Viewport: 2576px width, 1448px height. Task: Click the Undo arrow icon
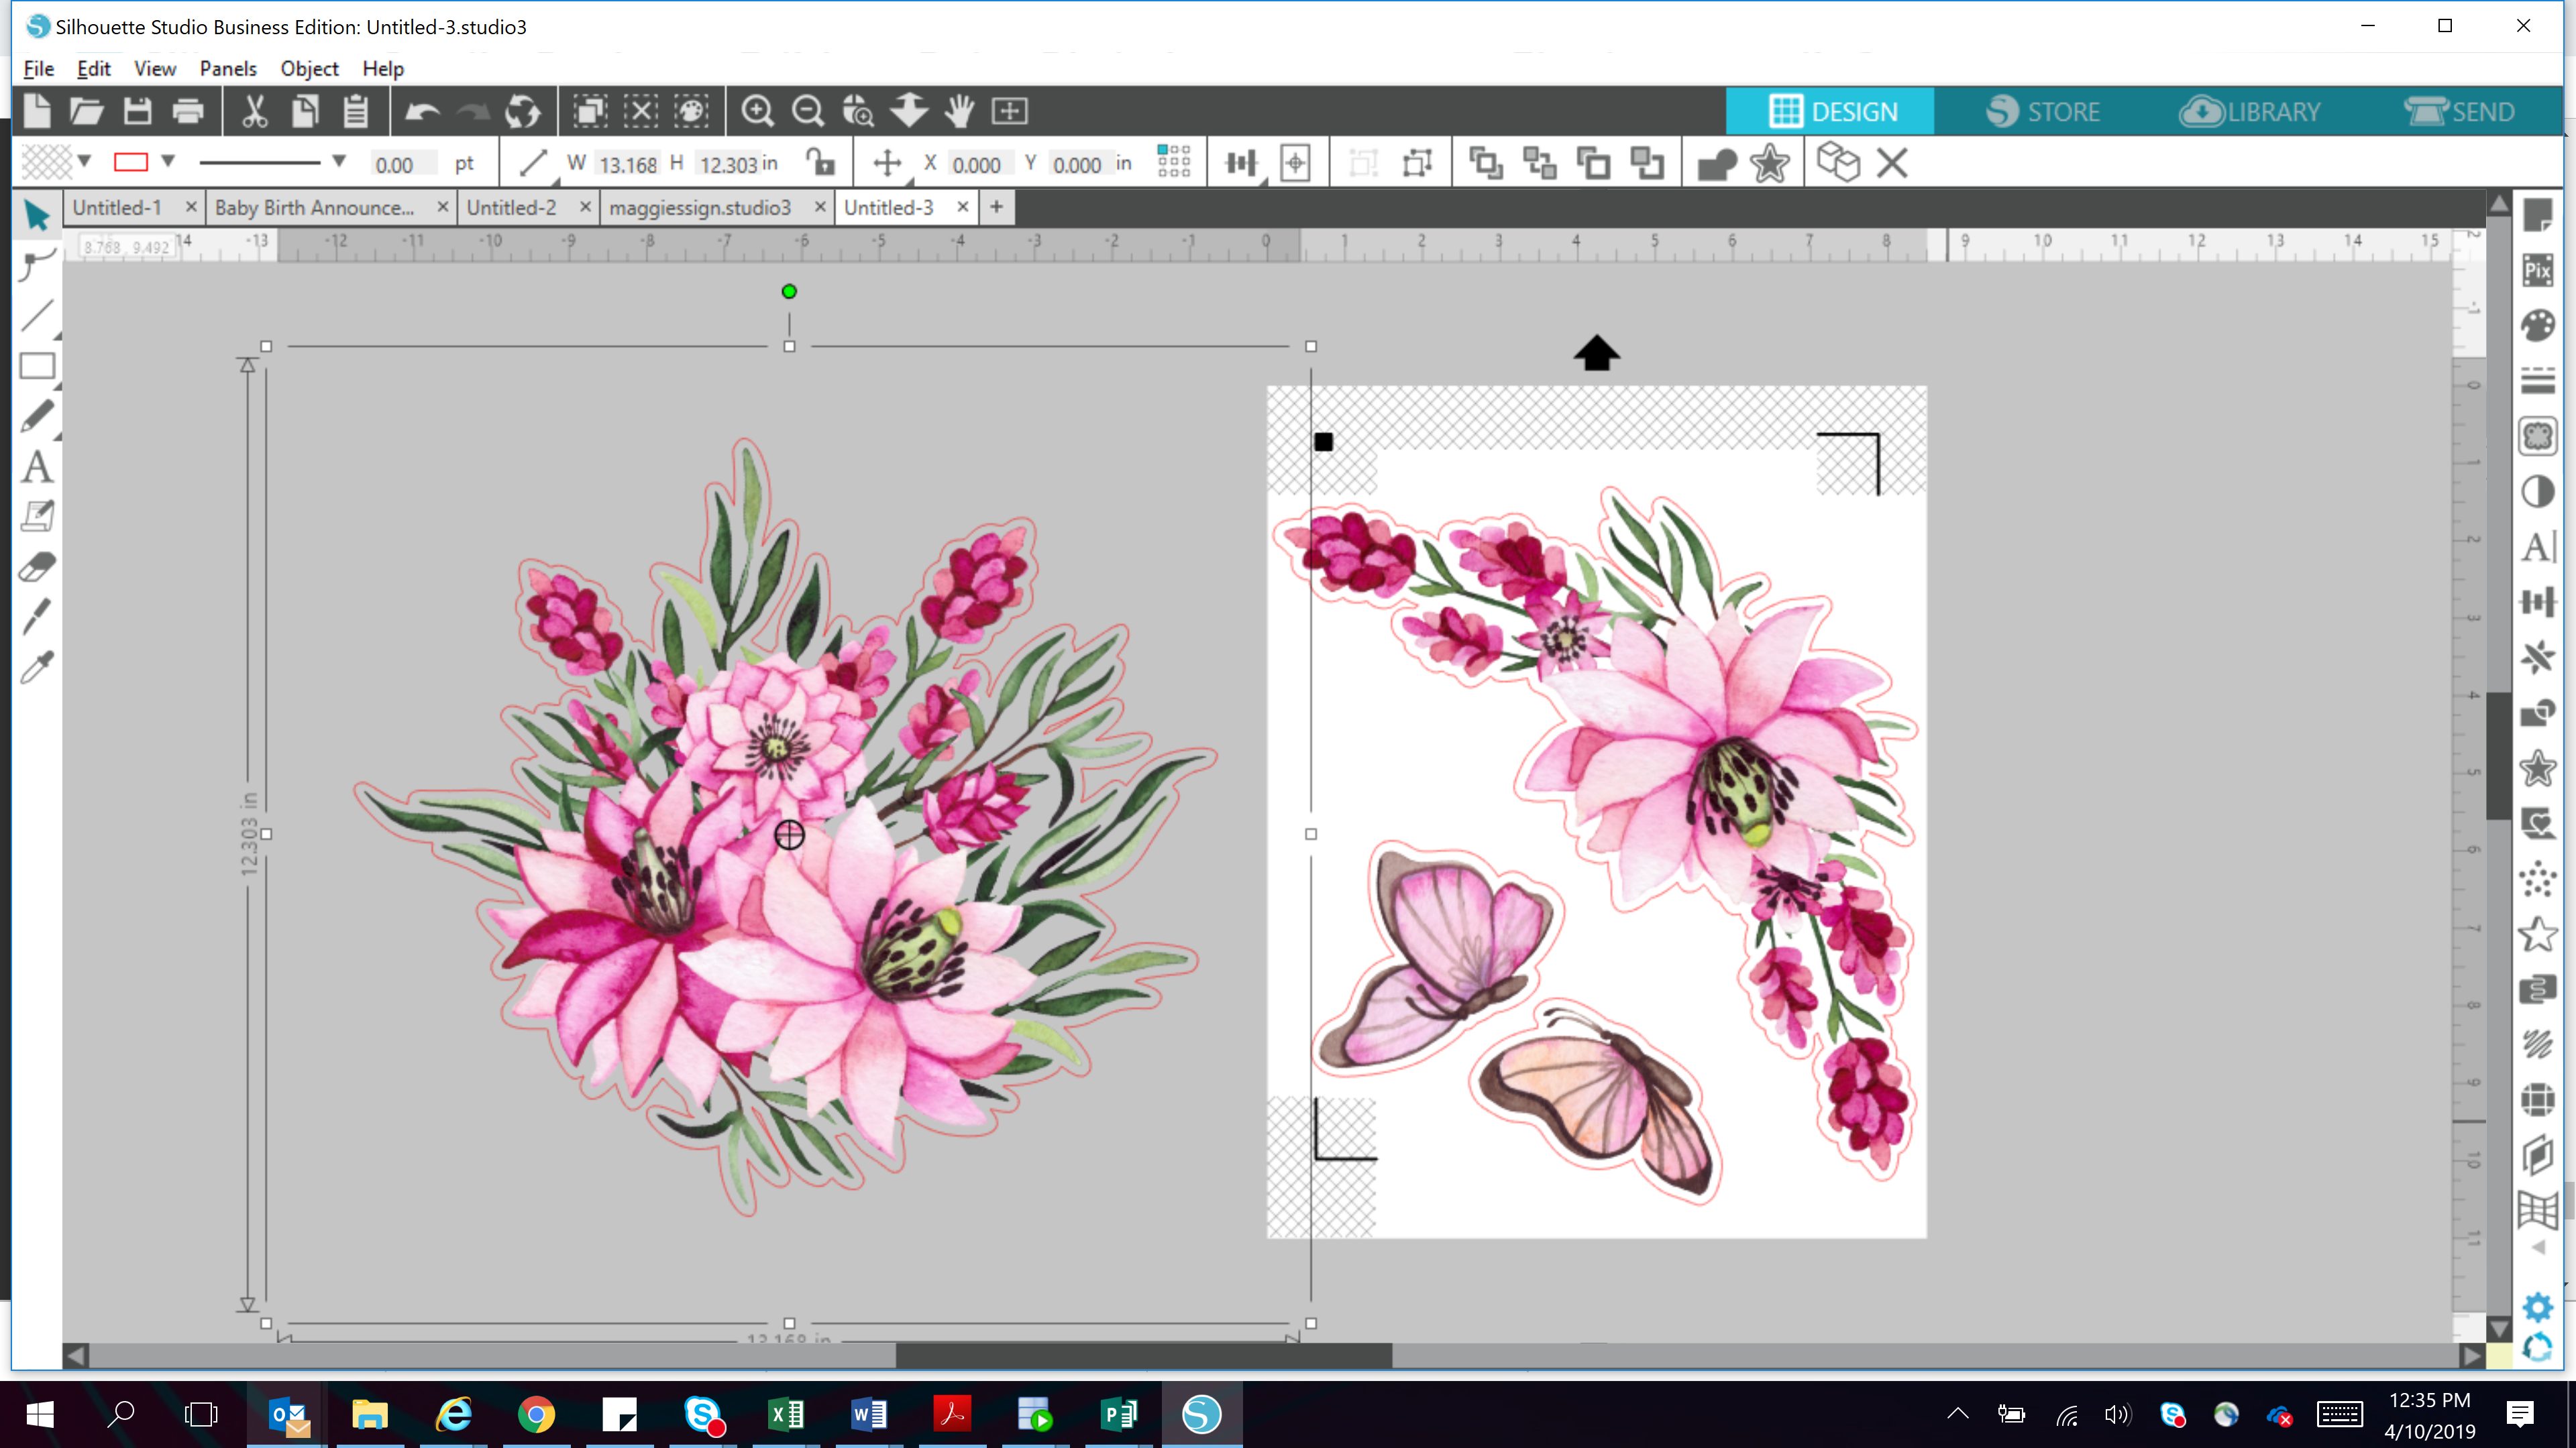click(422, 111)
